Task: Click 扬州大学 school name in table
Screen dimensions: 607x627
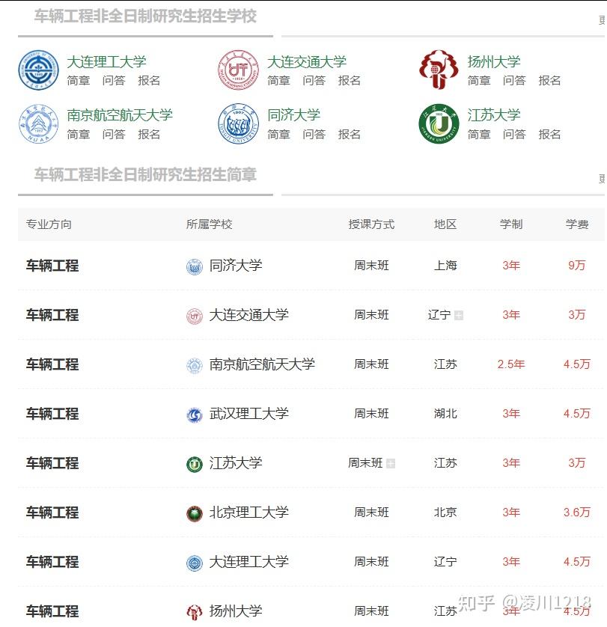Action: (236, 611)
